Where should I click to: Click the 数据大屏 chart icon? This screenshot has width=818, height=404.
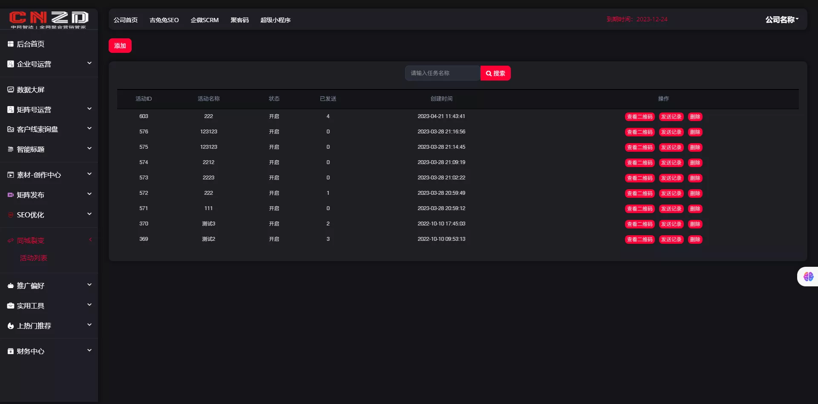coord(11,89)
